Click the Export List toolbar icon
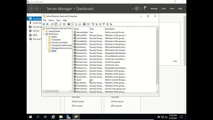Image resolution: width=213 pixels, height=120 pixels. [80, 24]
